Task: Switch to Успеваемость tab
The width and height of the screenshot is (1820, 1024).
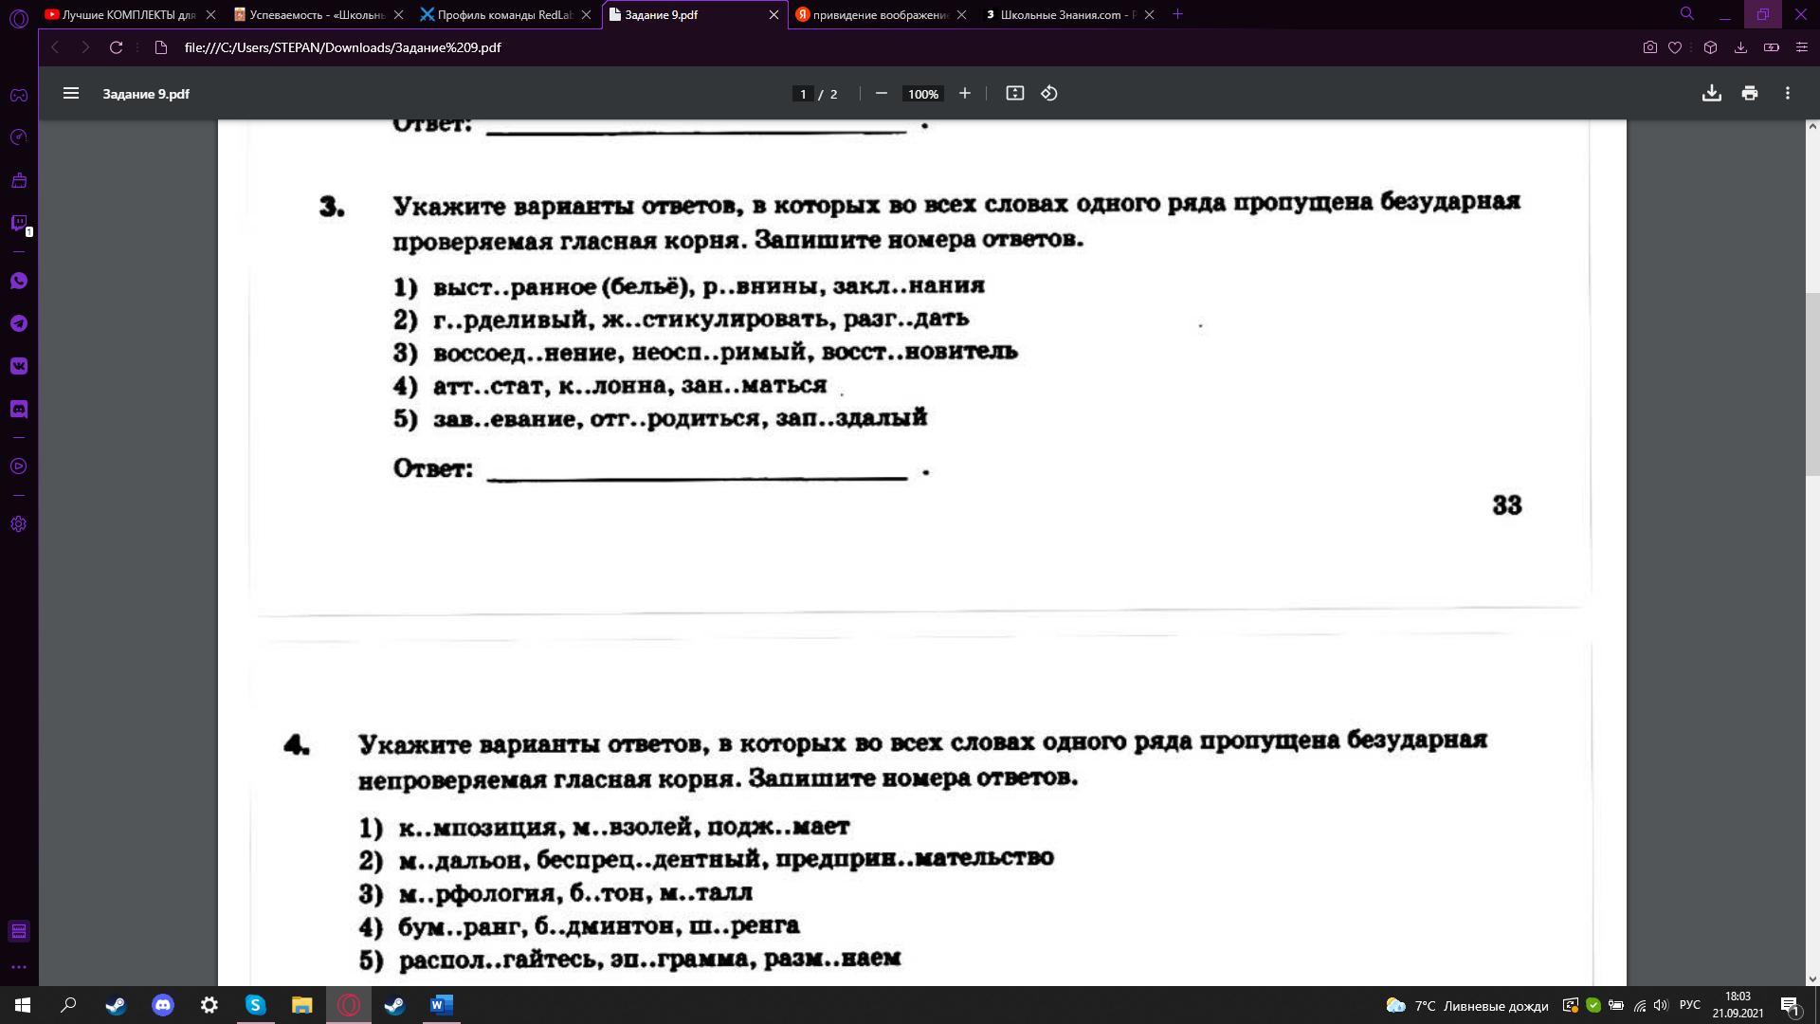Action: click(x=318, y=15)
